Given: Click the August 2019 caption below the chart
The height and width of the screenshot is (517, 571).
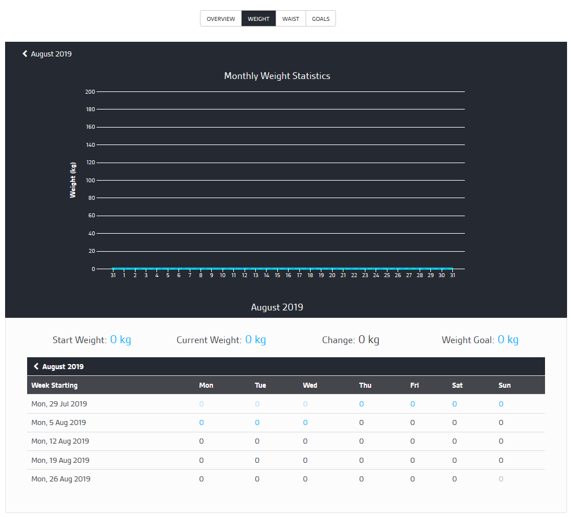Looking at the screenshot, I should click(x=277, y=307).
